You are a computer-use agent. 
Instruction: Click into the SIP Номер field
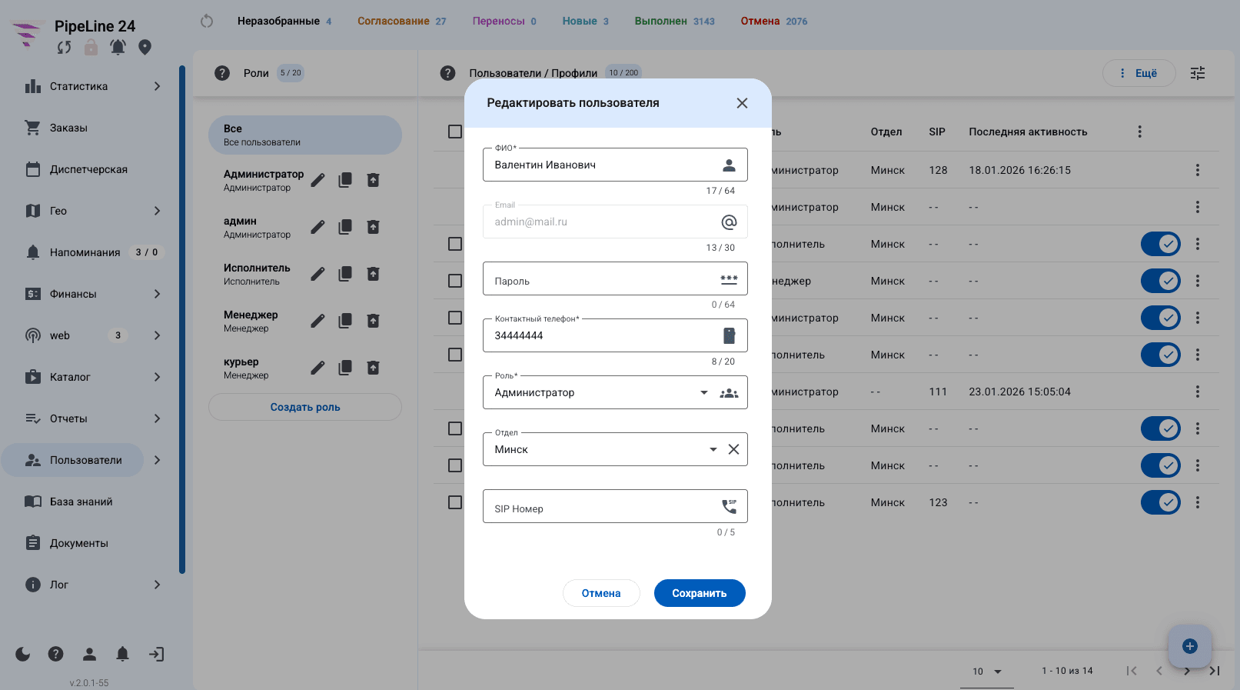tap(615, 506)
